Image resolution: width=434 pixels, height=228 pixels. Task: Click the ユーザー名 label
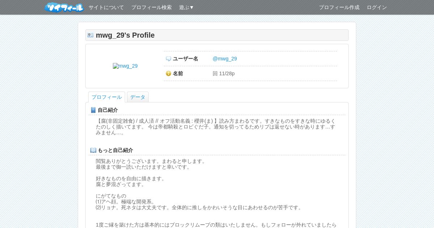[x=186, y=59]
